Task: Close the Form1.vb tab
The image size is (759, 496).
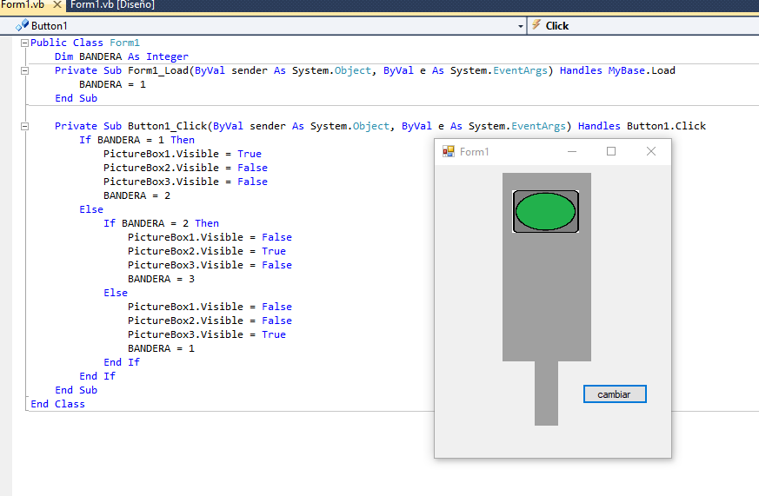Action: 57,5
